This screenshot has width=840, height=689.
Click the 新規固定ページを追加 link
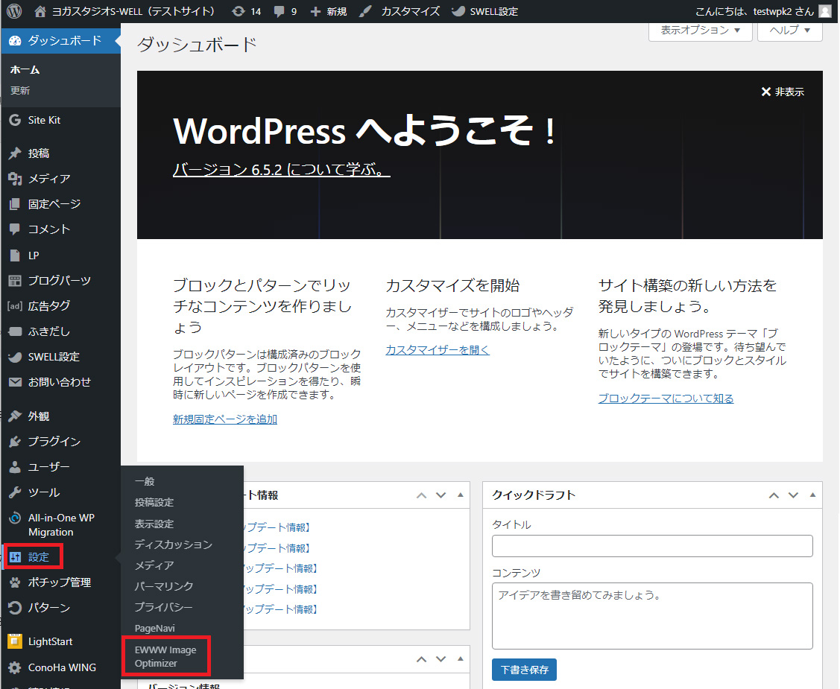coord(225,419)
